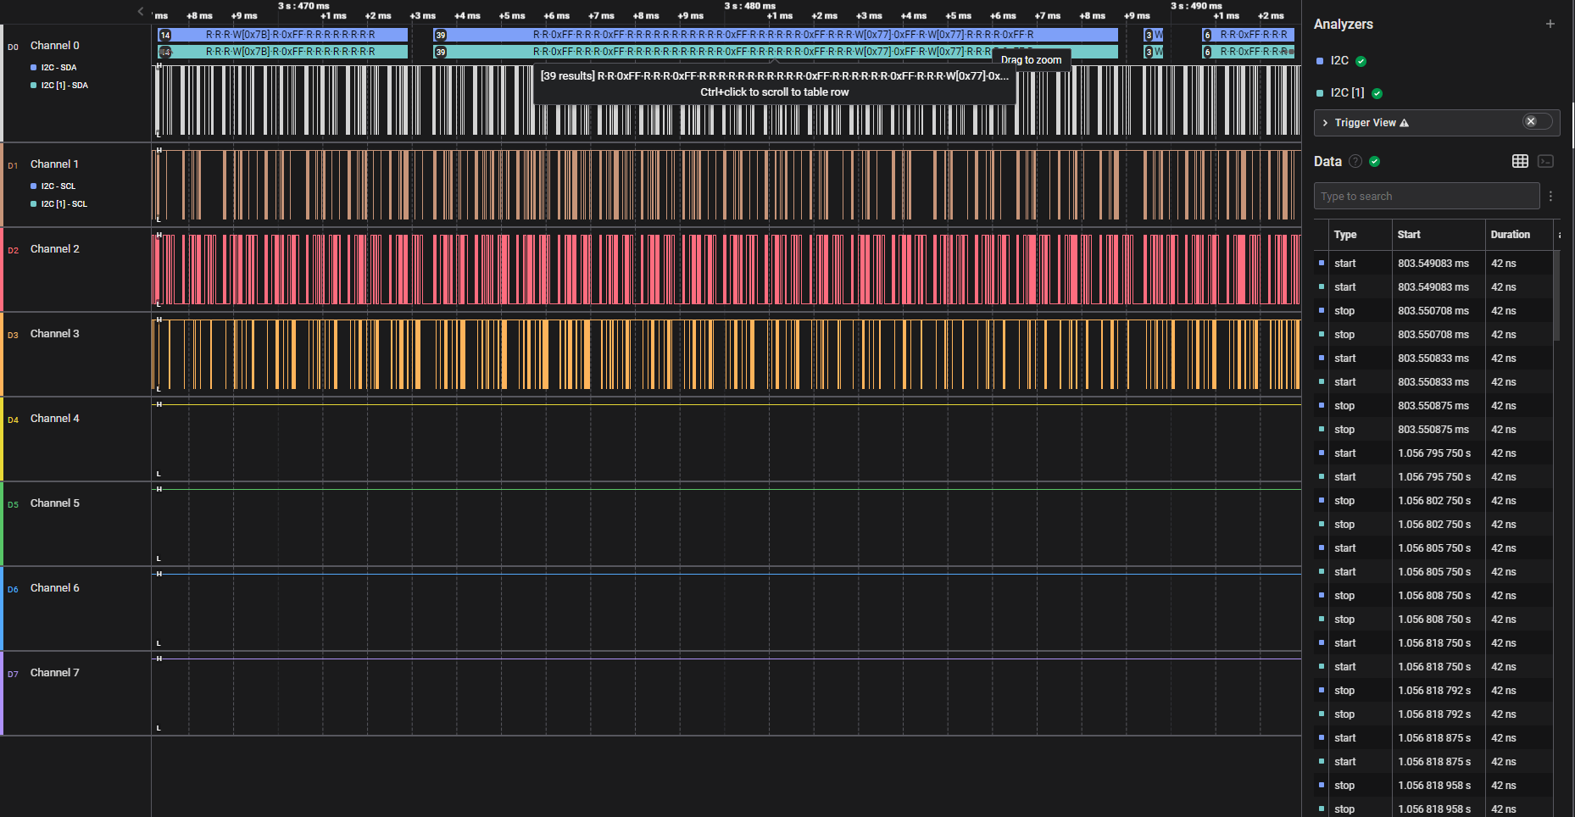This screenshot has height=817, width=1575.
Task: Select the I2C analyzer entry
Action: [x=1339, y=61]
